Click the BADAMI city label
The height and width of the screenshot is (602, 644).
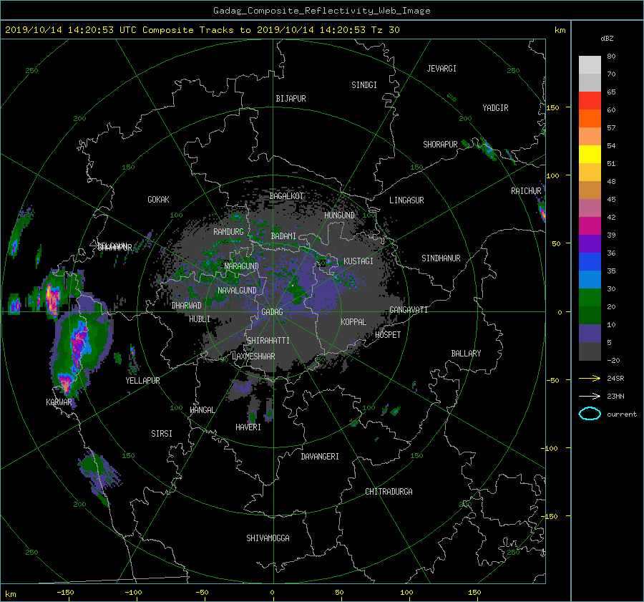pyautogui.click(x=283, y=236)
